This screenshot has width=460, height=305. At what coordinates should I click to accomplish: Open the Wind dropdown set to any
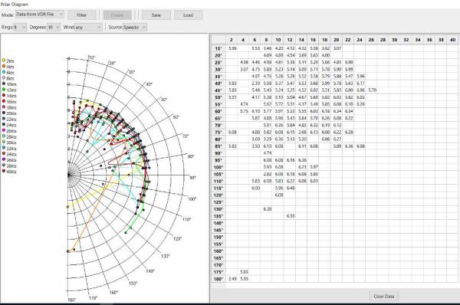tap(88, 28)
